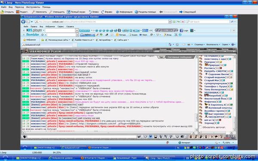Click the chat area vertical scrollbar
The image size is (258, 161).
[x=196, y=93]
